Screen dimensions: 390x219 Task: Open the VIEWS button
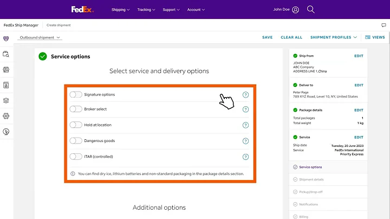(x=375, y=37)
